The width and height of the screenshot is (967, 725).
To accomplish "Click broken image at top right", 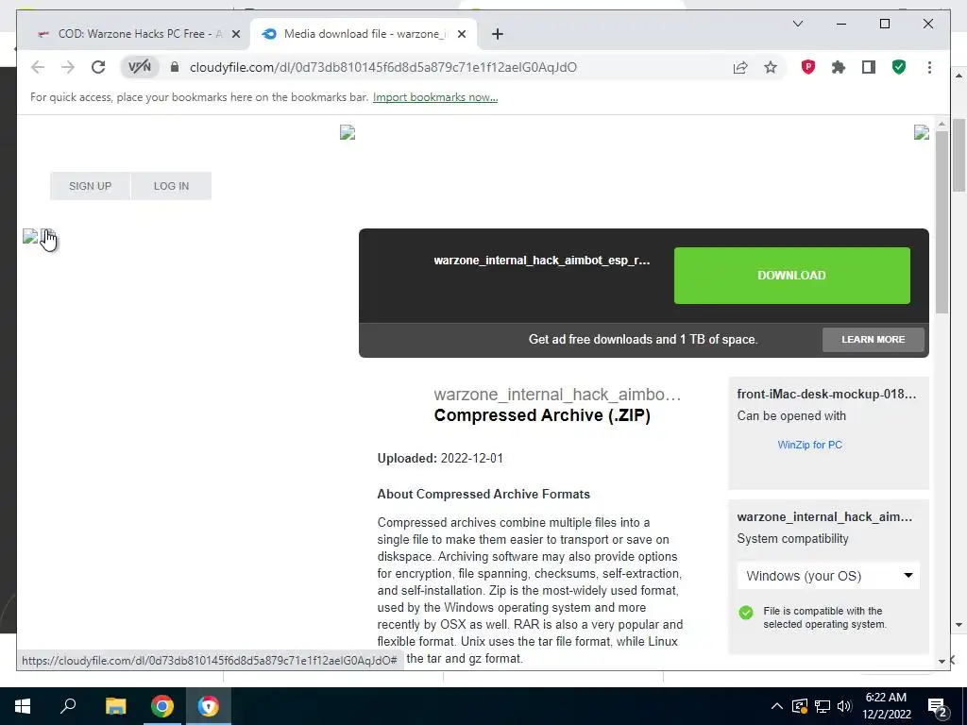I will point(922,132).
